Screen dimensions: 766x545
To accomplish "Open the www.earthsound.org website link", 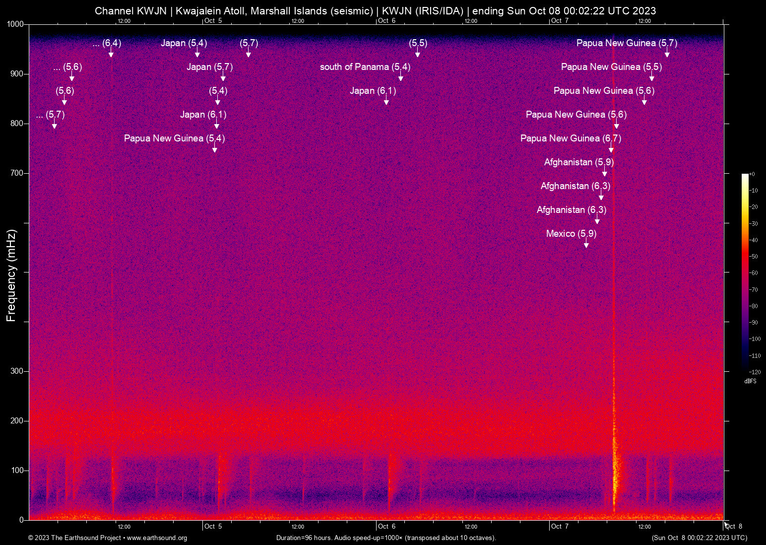I will tap(157, 538).
